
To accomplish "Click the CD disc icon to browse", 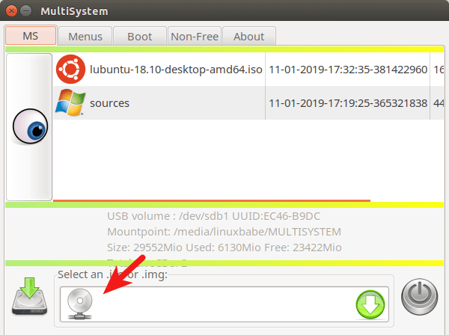I will [x=79, y=303].
